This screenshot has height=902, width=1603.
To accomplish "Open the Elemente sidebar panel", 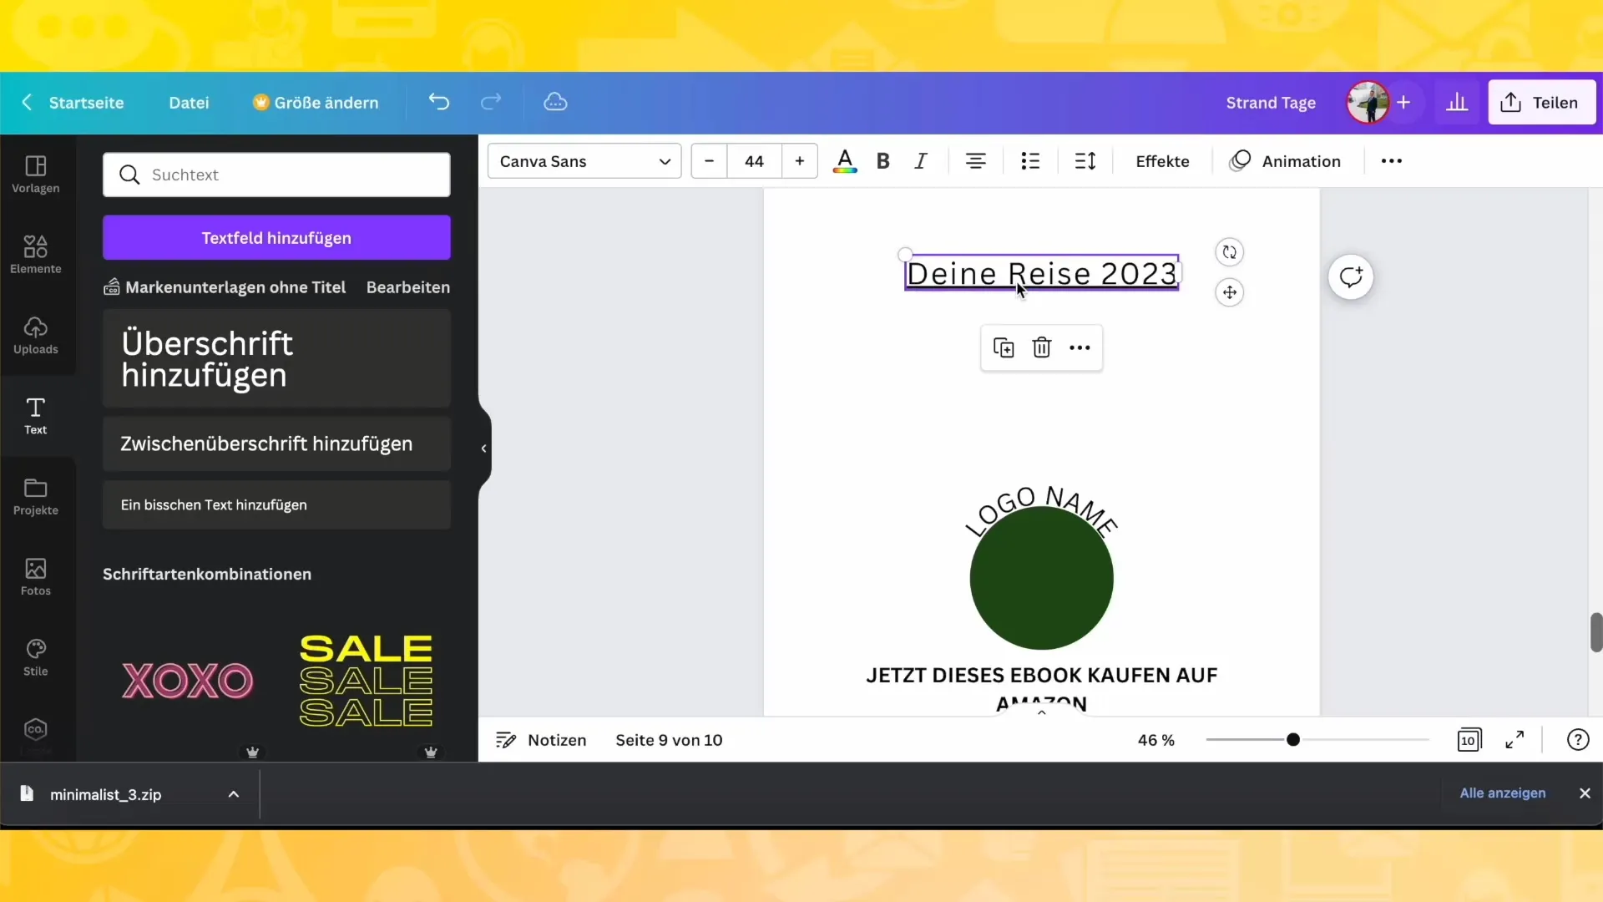I will click(x=36, y=255).
